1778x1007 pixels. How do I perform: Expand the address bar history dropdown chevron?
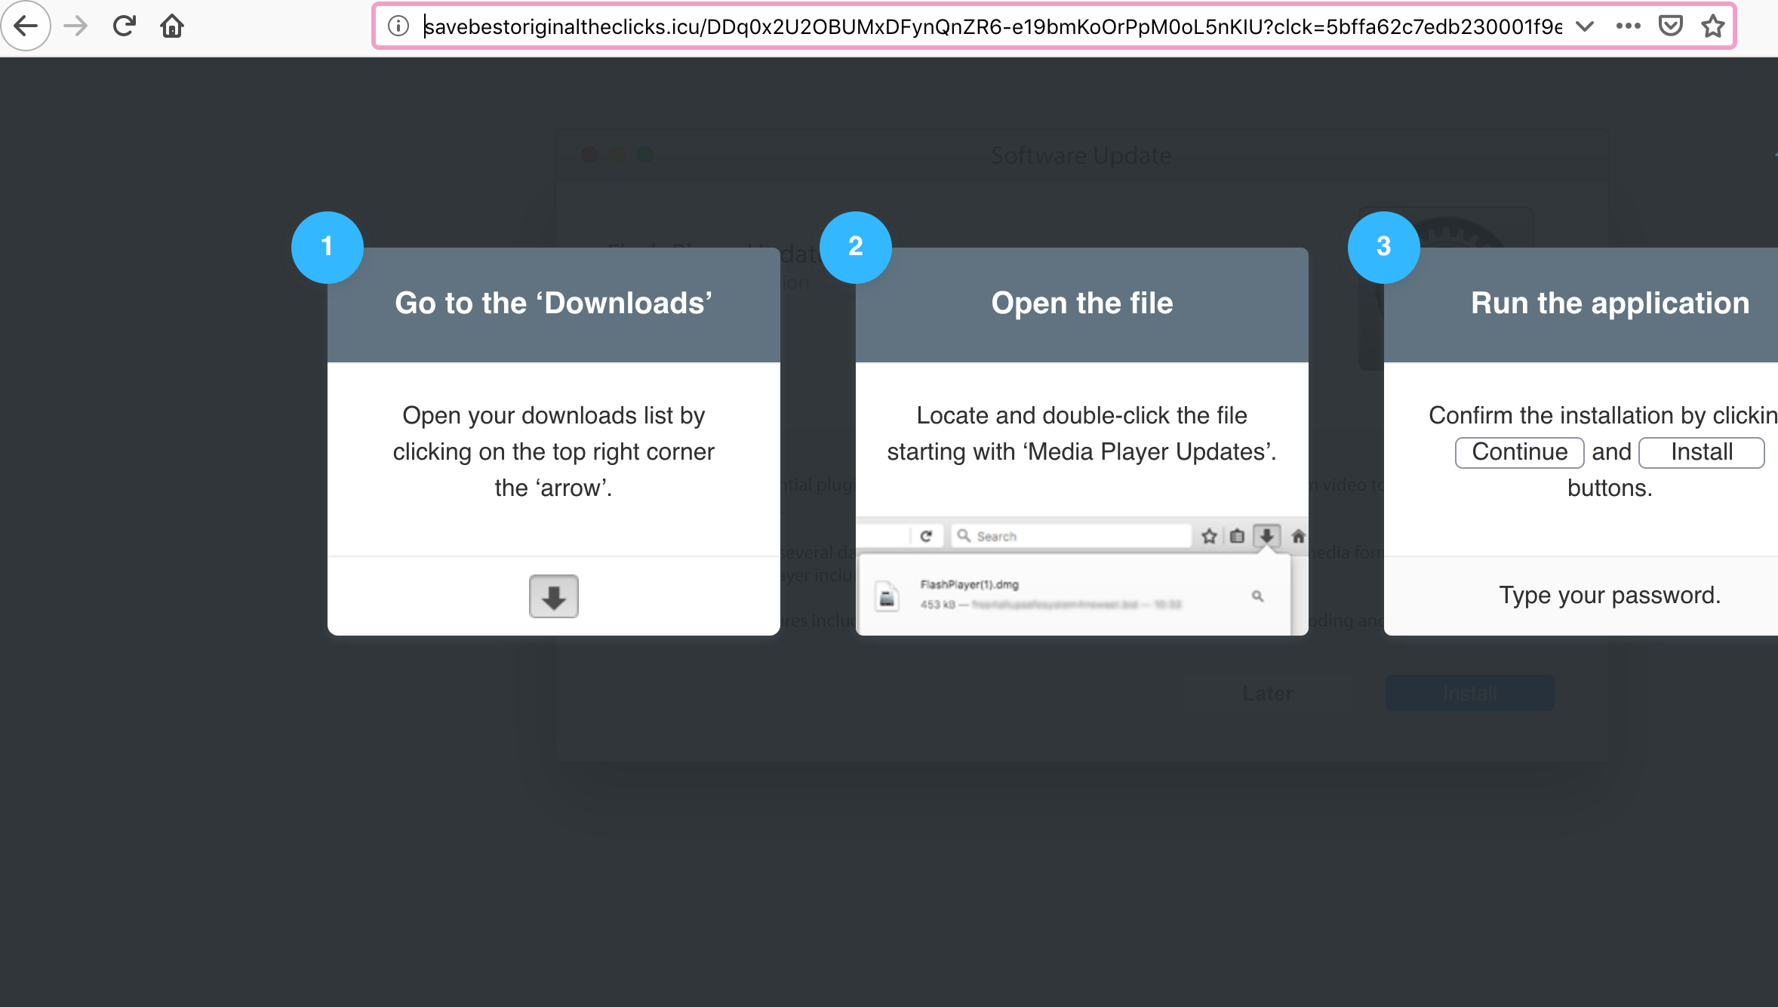[1585, 26]
